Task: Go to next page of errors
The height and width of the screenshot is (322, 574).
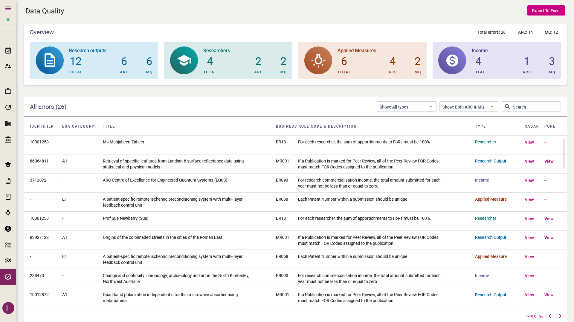Action: coord(560,316)
